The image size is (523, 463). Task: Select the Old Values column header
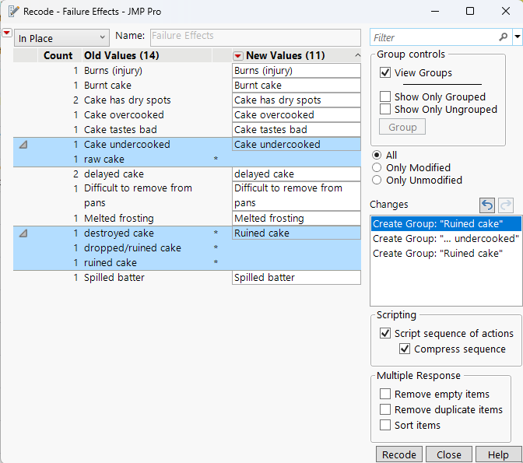click(x=121, y=56)
